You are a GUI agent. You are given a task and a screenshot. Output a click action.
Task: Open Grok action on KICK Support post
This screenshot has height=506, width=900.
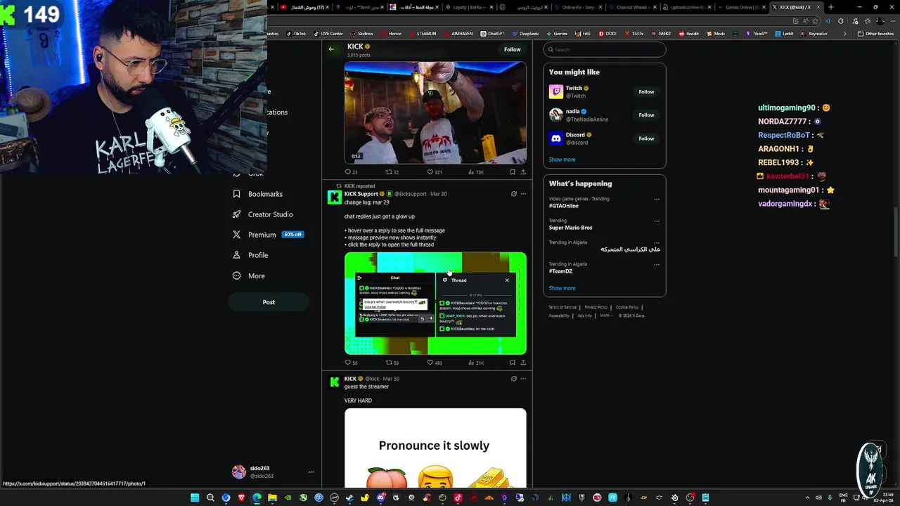point(513,194)
